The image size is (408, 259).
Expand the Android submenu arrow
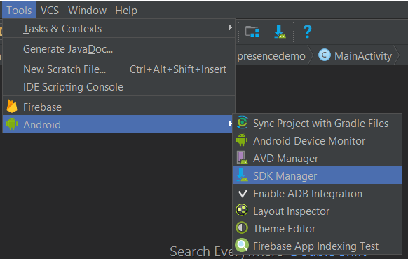coord(230,124)
